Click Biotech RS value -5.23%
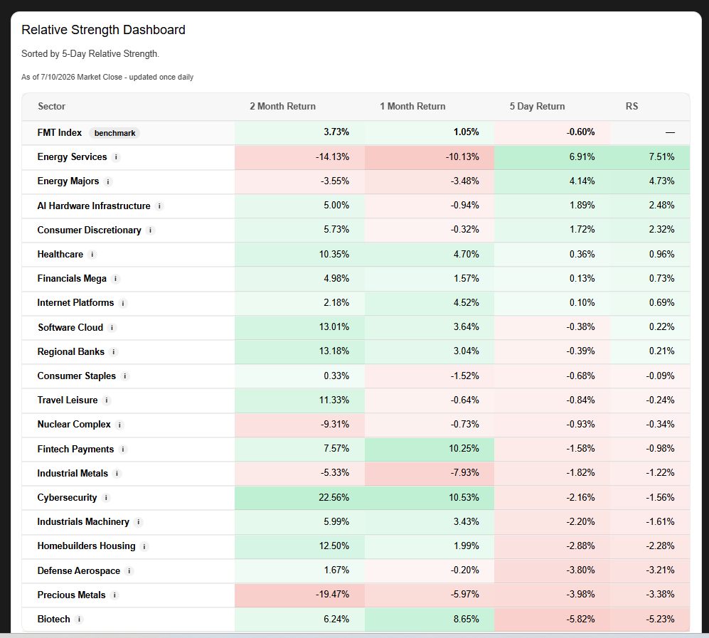The image size is (709, 638). (x=660, y=619)
